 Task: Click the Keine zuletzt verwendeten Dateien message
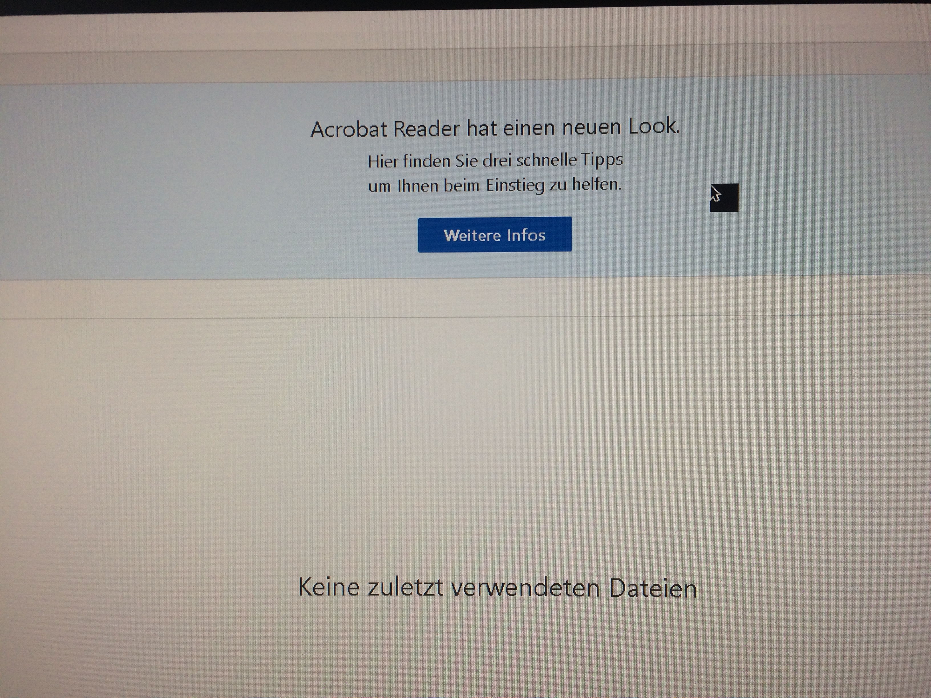pos(497,588)
